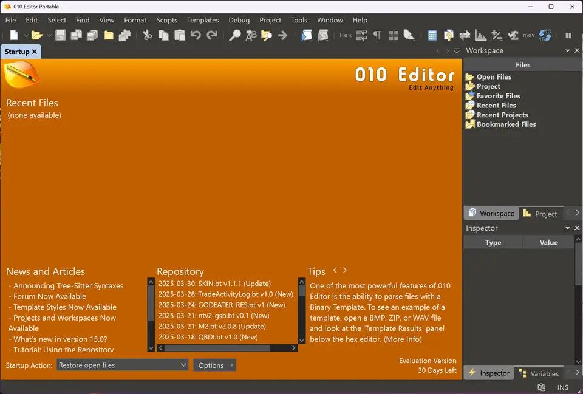Viewport: 583px width, 394px height.
Task: Click the Close All stacked documents icon
Action: coord(124,35)
